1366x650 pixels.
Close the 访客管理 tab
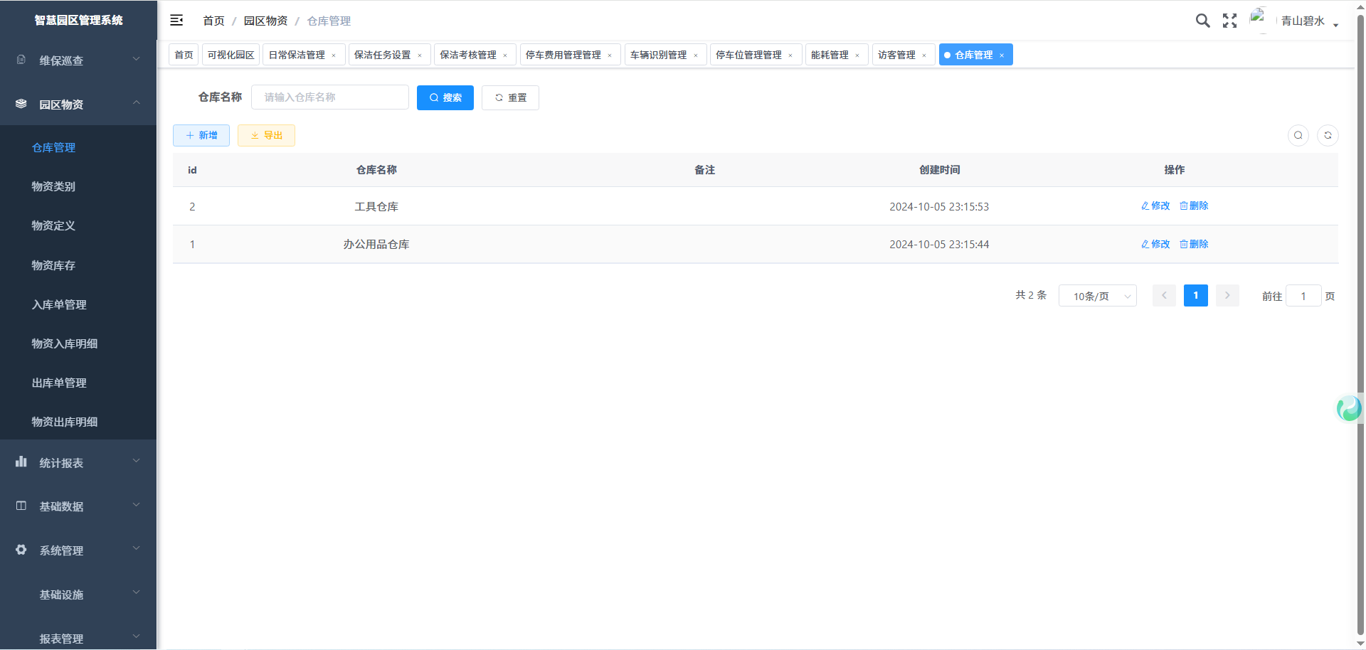pos(924,55)
